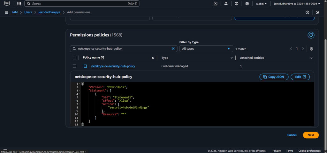Cancel adding permissions
327x153 pixels.
[x=292, y=135]
